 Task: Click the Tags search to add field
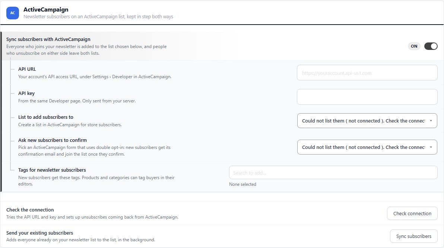(x=333, y=173)
